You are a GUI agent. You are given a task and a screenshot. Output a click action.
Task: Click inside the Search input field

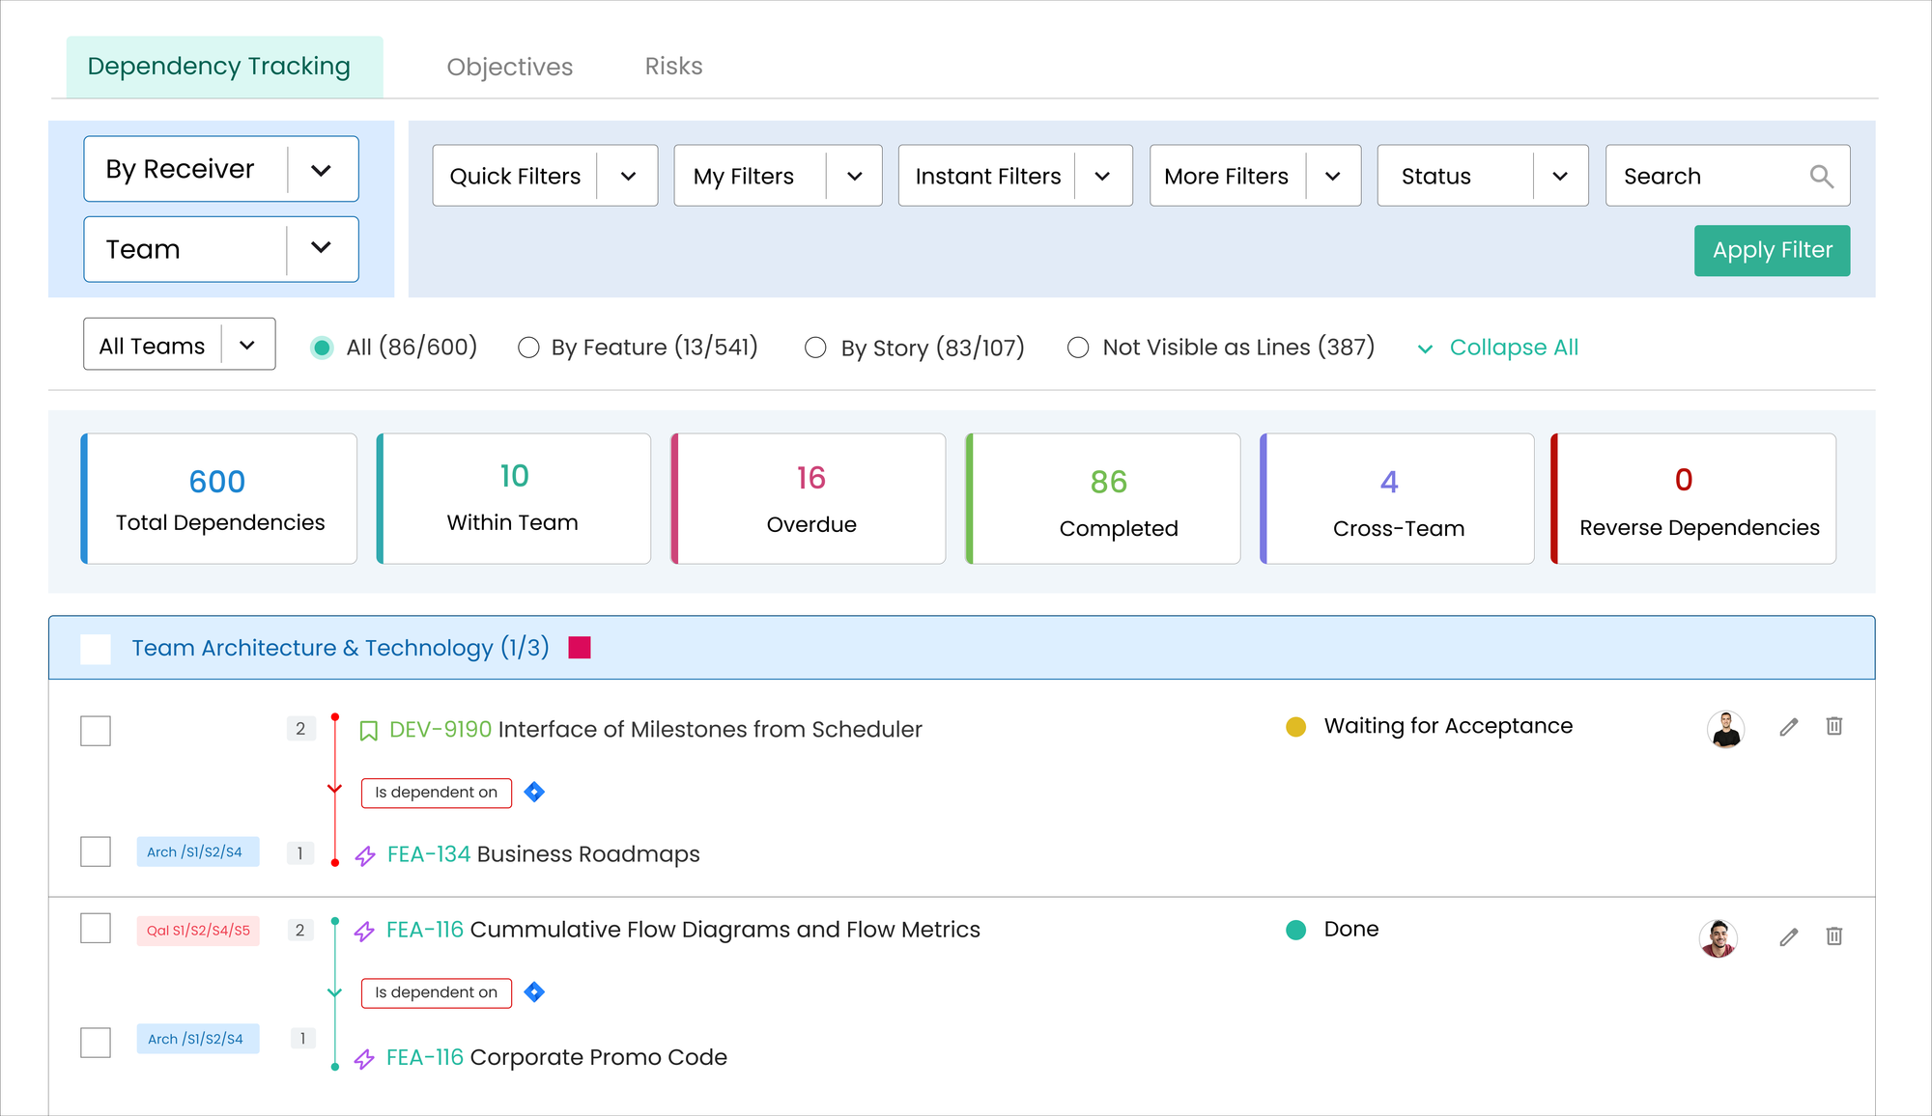click(x=1700, y=176)
